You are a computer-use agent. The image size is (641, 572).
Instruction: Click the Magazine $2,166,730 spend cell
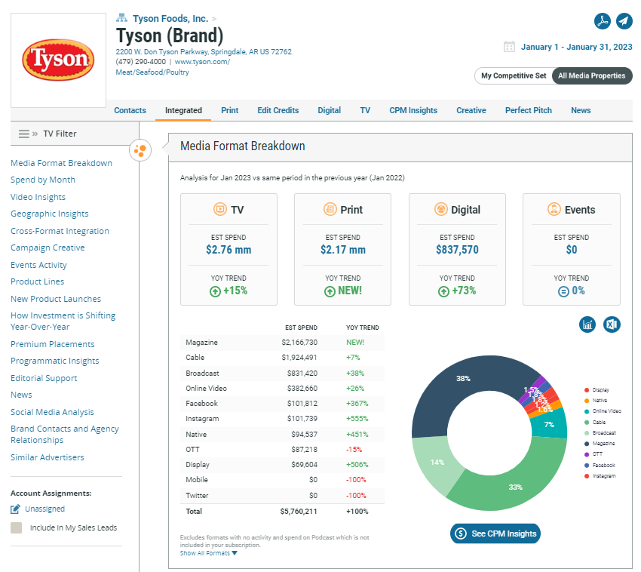pos(299,343)
